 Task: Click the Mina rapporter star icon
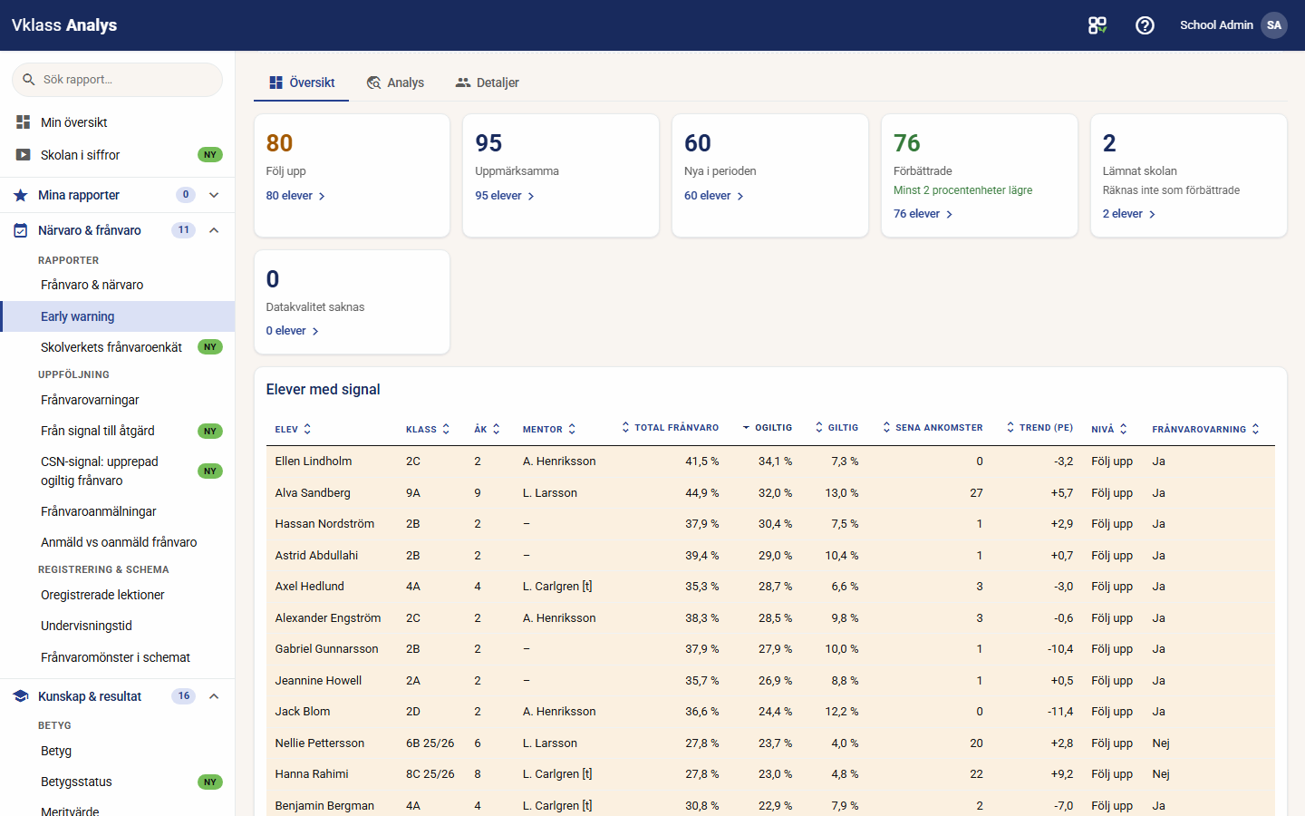21,195
